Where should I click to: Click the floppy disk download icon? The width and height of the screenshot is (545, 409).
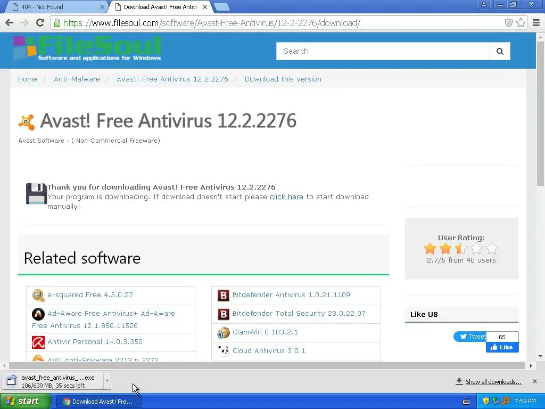point(36,193)
